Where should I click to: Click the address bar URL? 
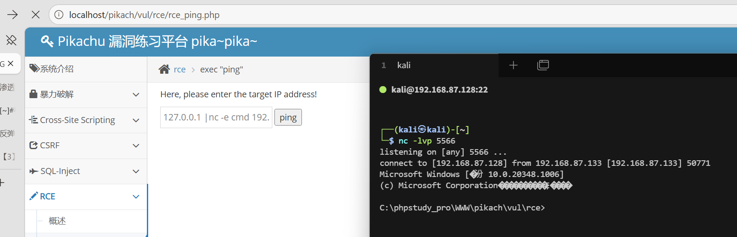[x=144, y=15]
